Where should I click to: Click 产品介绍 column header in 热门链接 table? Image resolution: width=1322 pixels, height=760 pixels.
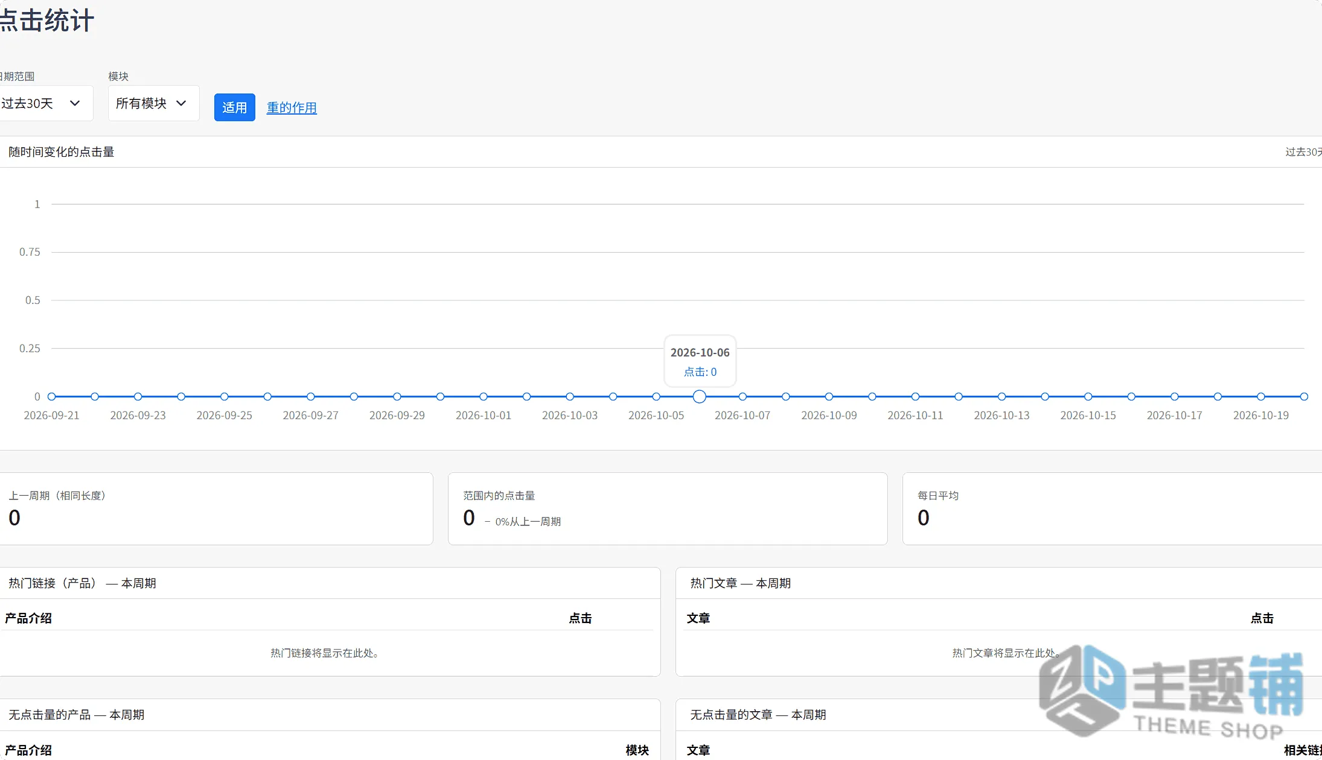[x=28, y=618]
